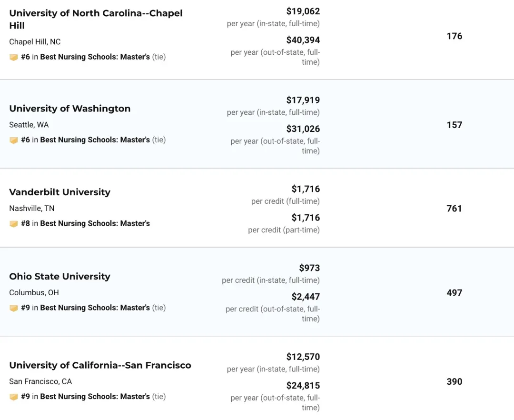Click the Seattle, WA location text
Image resolution: width=514 pixels, height=420 pixels.
pyautogui.click(x=29, y=125)
